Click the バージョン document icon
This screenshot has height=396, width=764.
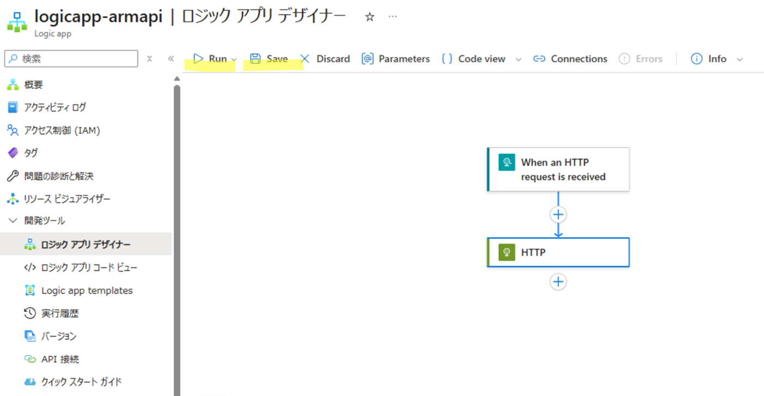30,337
